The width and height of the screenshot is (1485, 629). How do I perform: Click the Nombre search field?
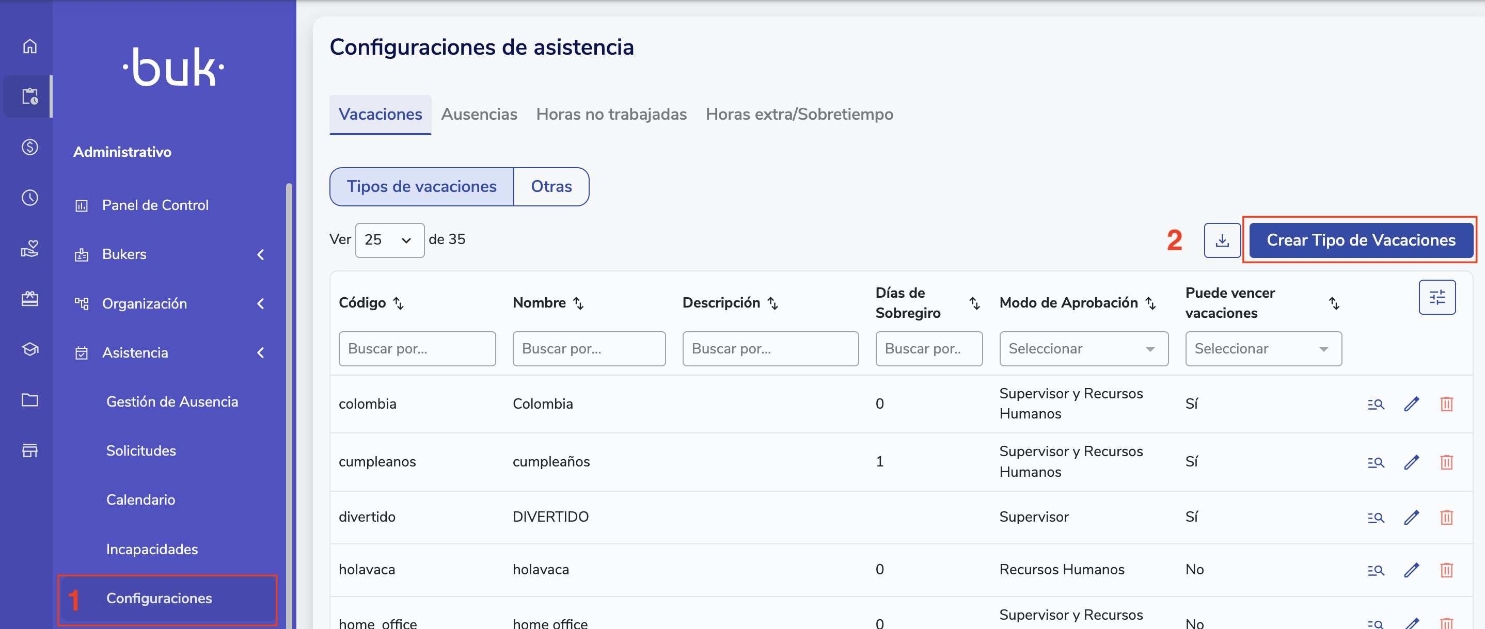(x=589, y=348)
